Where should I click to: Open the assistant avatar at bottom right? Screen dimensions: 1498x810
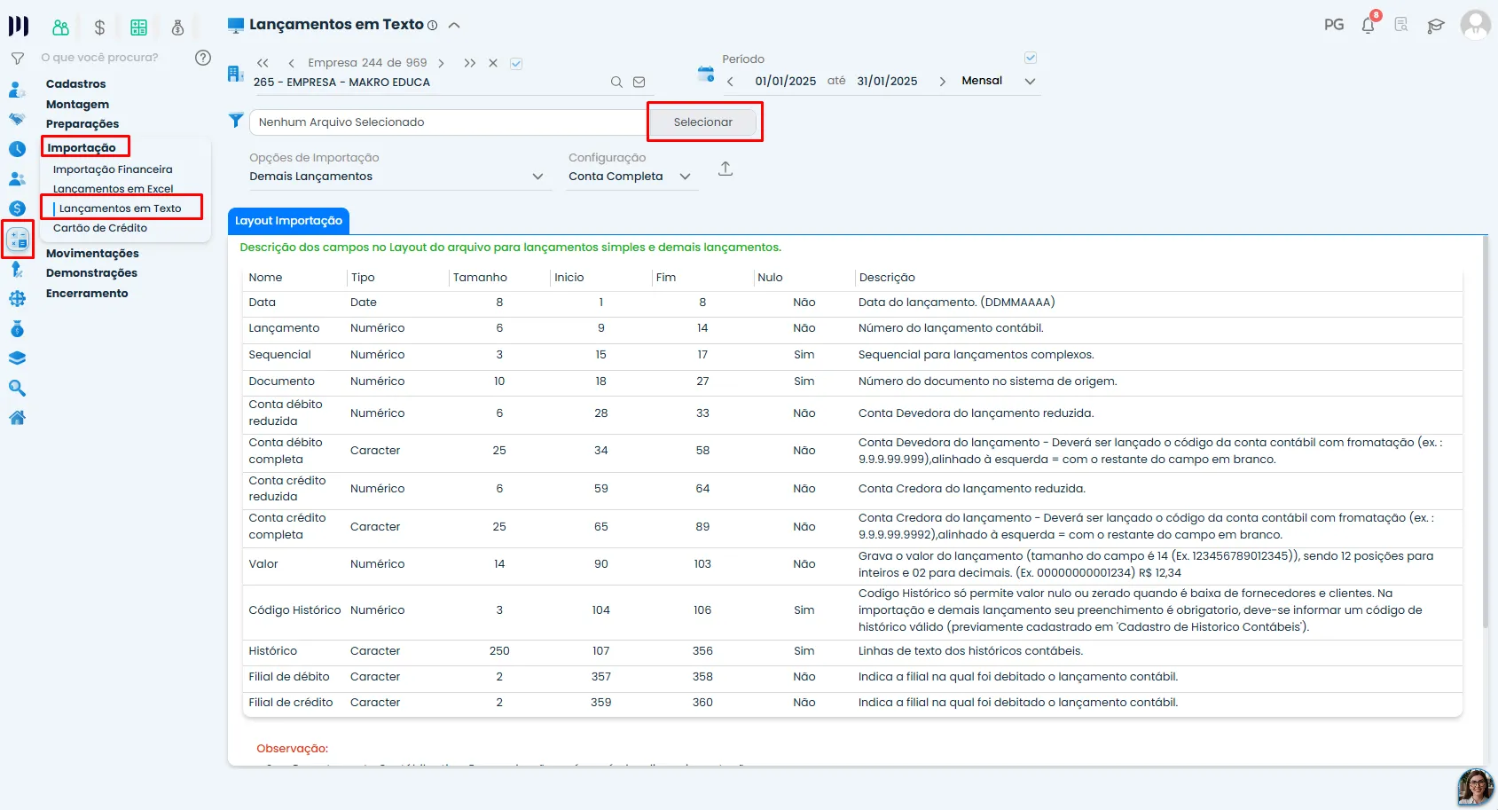point(1476,787)
